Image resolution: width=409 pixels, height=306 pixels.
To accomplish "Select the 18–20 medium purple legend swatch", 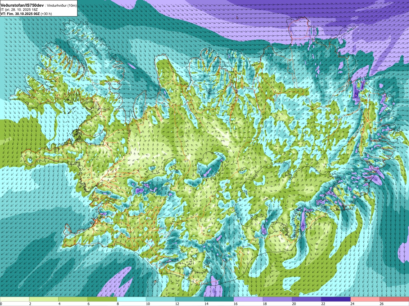I will [x=278, y=299].
